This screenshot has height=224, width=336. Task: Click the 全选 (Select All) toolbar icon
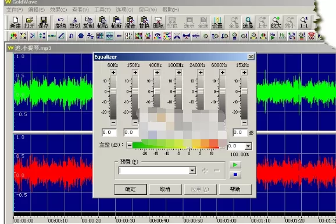click(203, 23)
